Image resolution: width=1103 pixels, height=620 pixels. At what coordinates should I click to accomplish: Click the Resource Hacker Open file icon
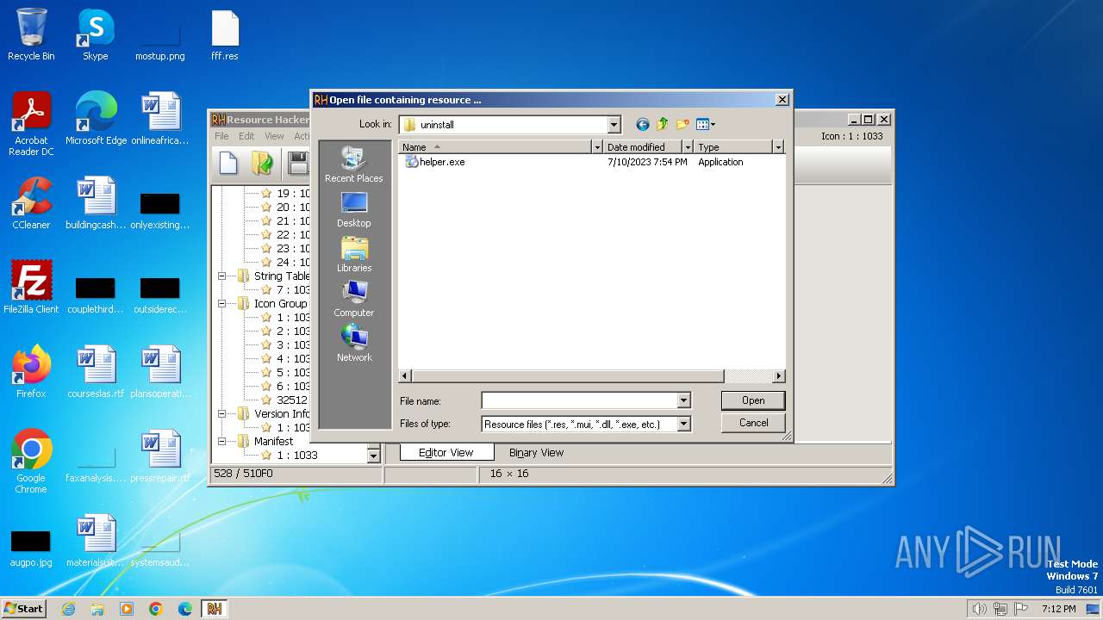(262, 163)
